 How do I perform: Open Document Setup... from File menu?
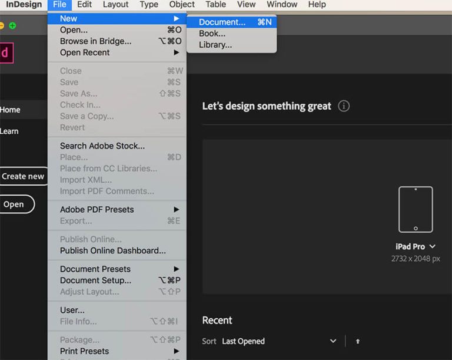pyautogui.click(x=96, y=280)
